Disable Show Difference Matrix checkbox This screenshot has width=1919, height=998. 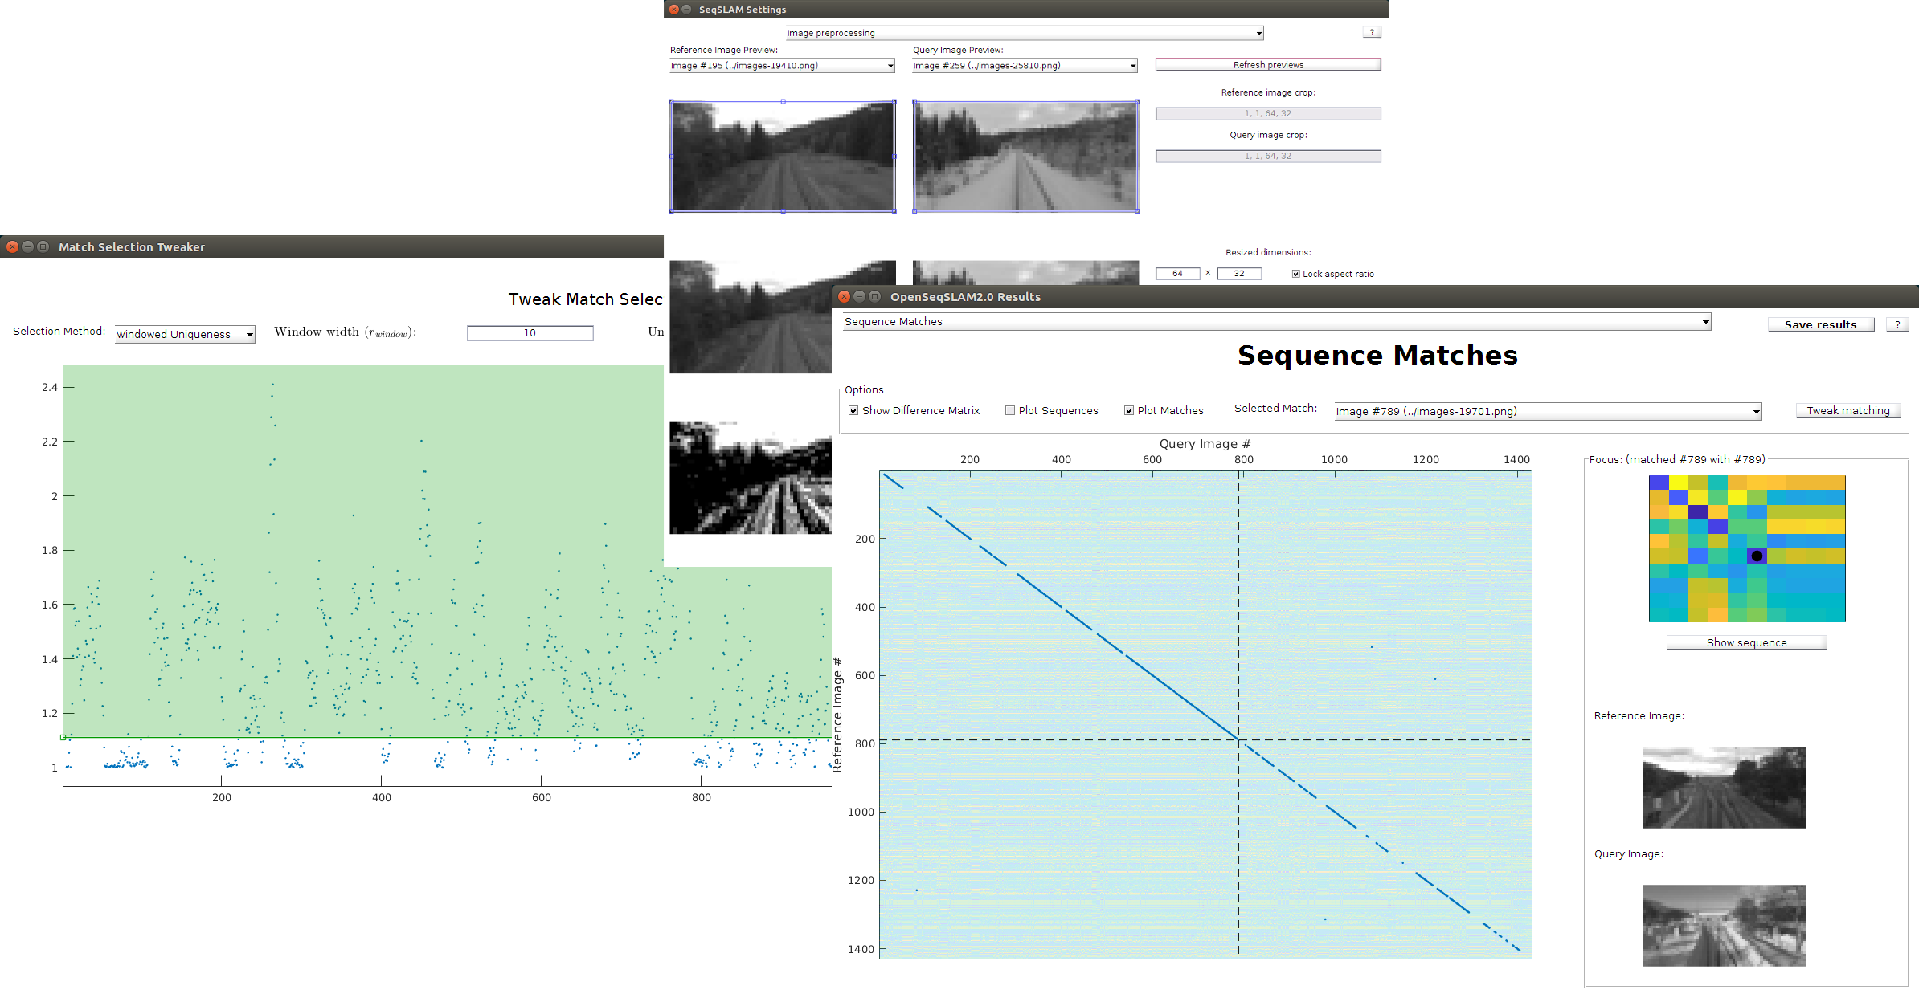(x=853, y=410)
